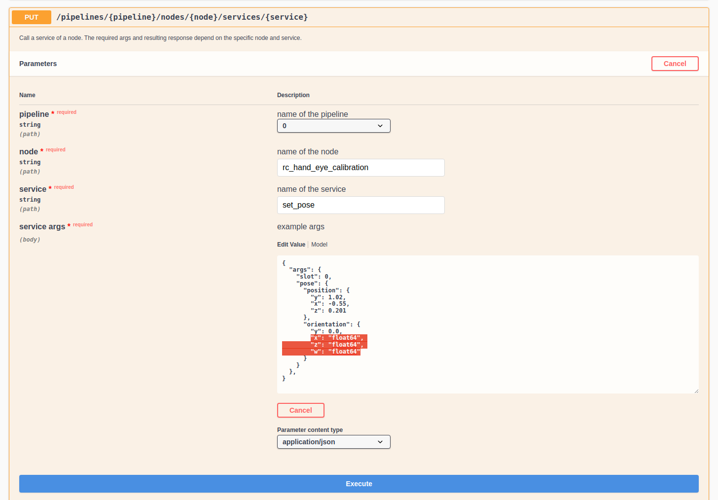This screenshot has width=718, height=500.
Task: Open the Parameter content type dropdown
Action: (x=333, y=442)
